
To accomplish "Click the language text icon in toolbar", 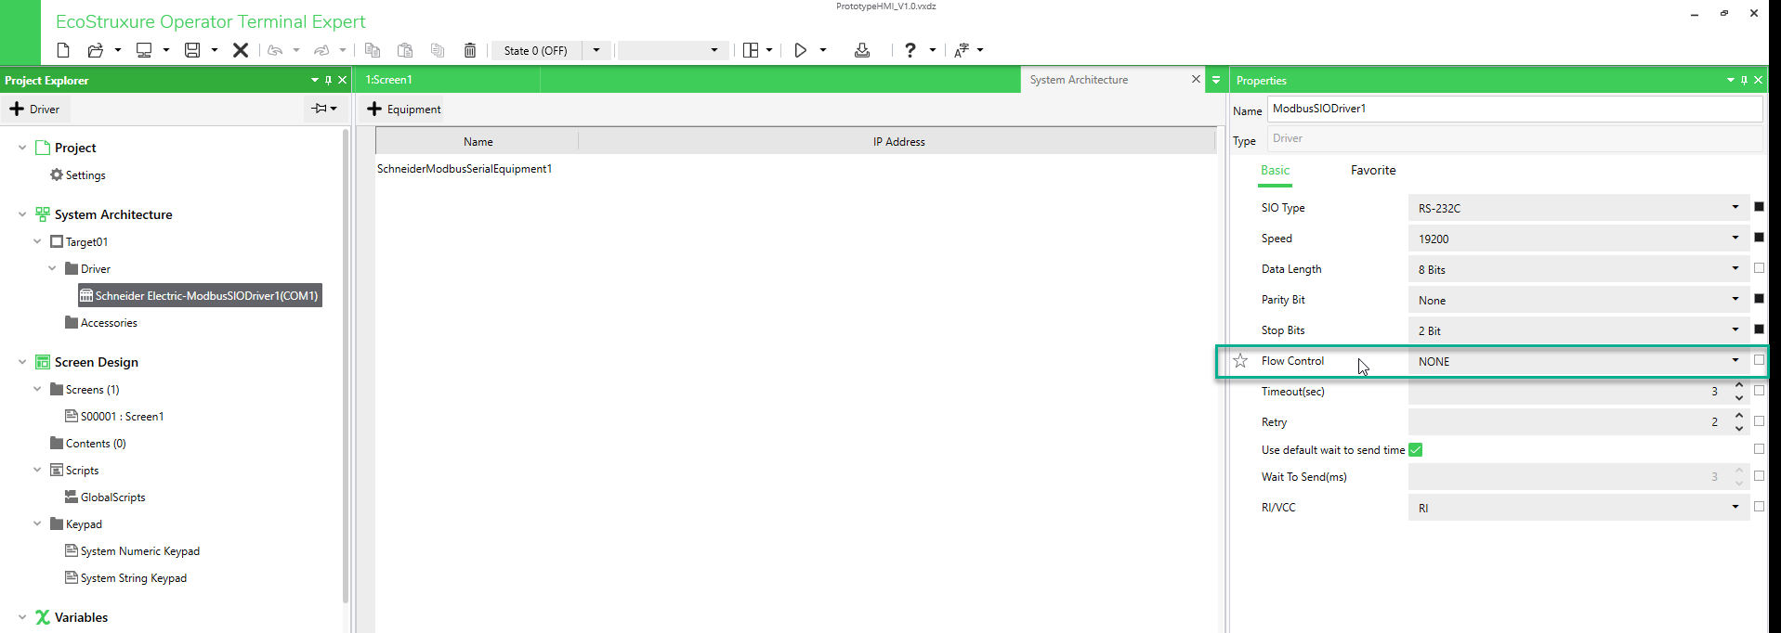I will point(962,50).
